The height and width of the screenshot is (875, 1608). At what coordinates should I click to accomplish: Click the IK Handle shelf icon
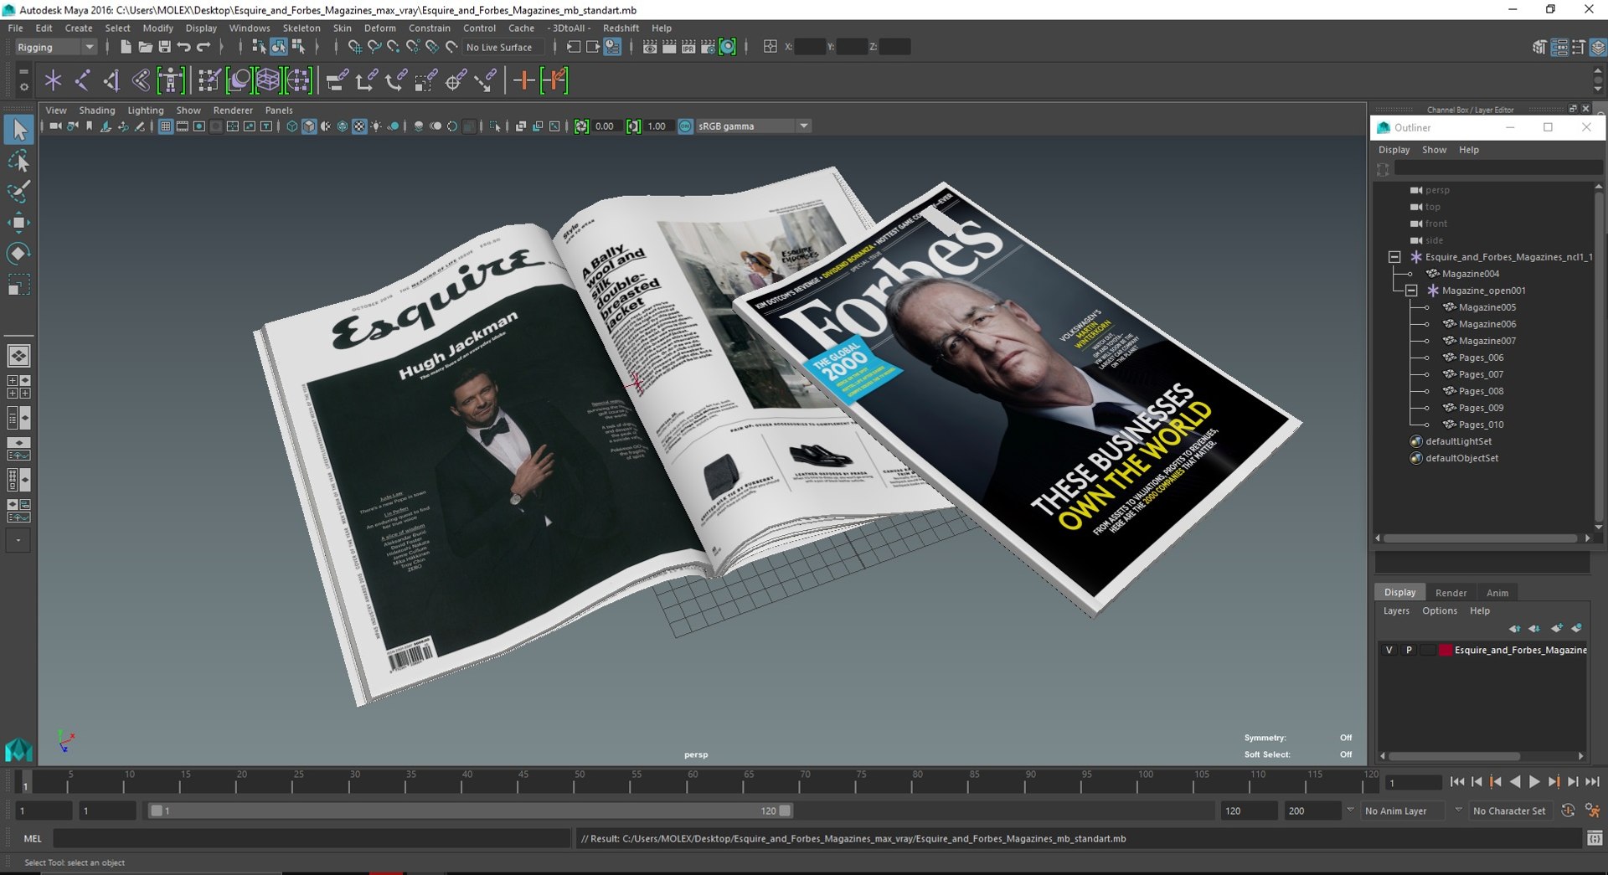tap(111, 80)
